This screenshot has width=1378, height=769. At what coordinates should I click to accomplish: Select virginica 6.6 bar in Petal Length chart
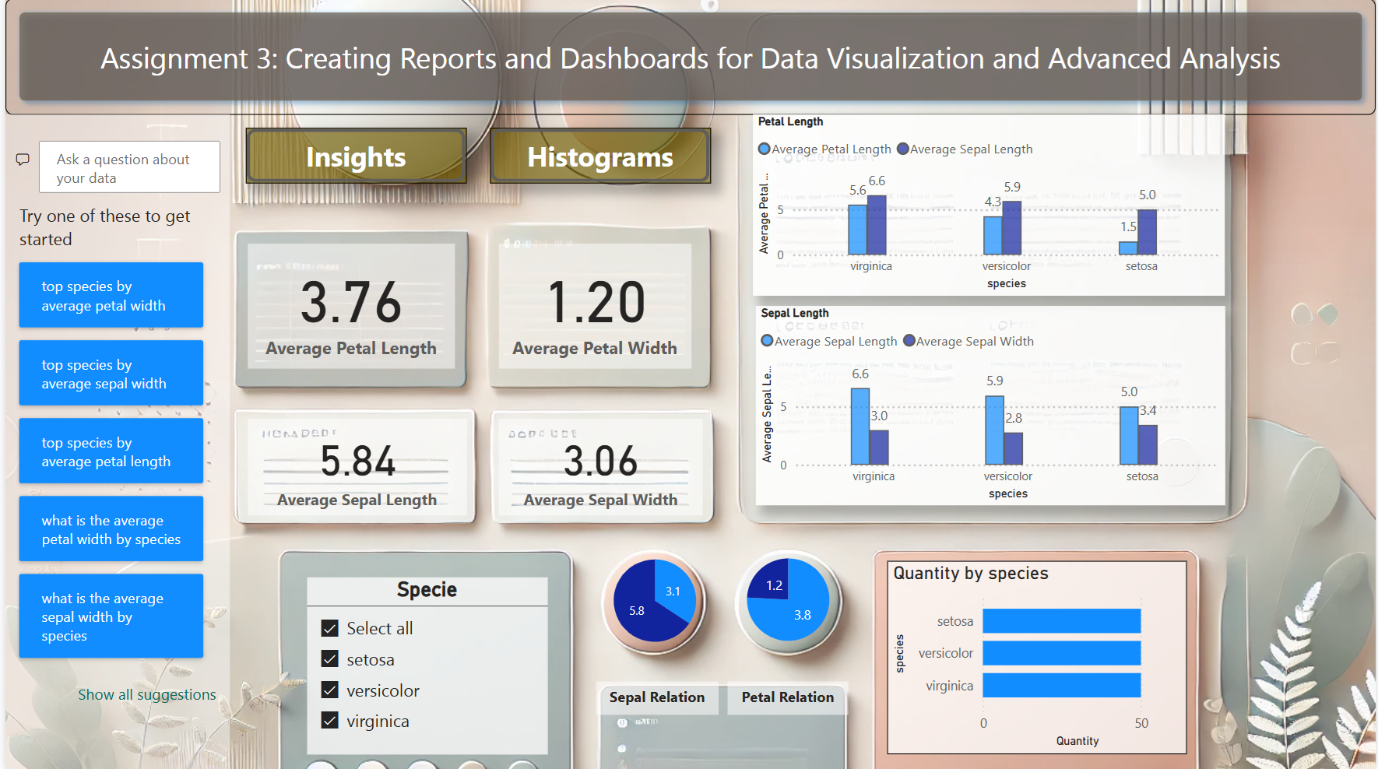[x=877, y=225]
